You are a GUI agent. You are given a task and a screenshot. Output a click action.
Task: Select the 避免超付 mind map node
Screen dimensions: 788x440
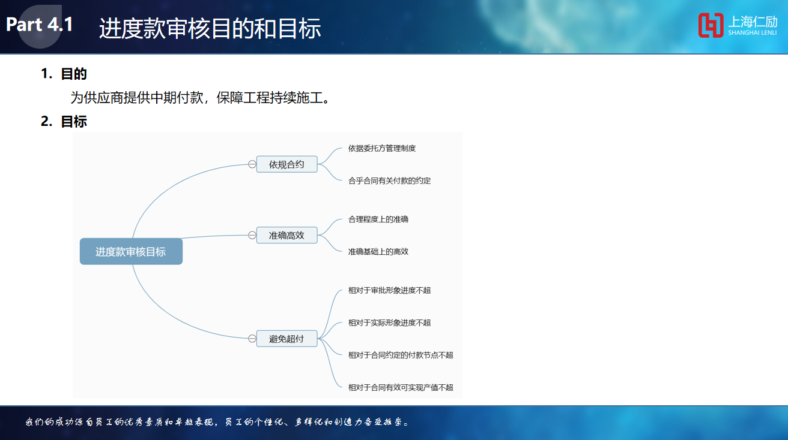(286, 339)
